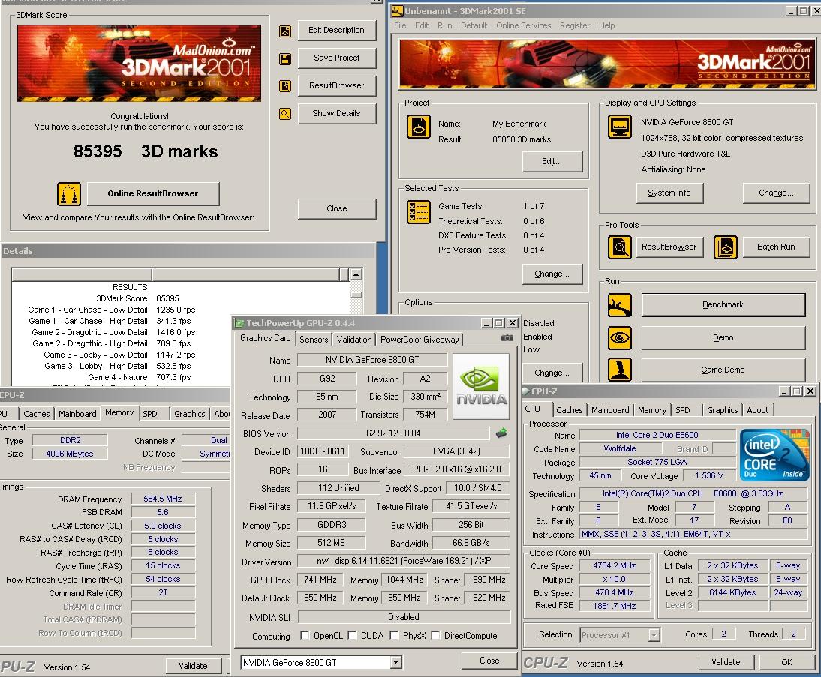821x677 pixels.
Task: Click the Benchmark button in Run section
Action: (723, 305)
